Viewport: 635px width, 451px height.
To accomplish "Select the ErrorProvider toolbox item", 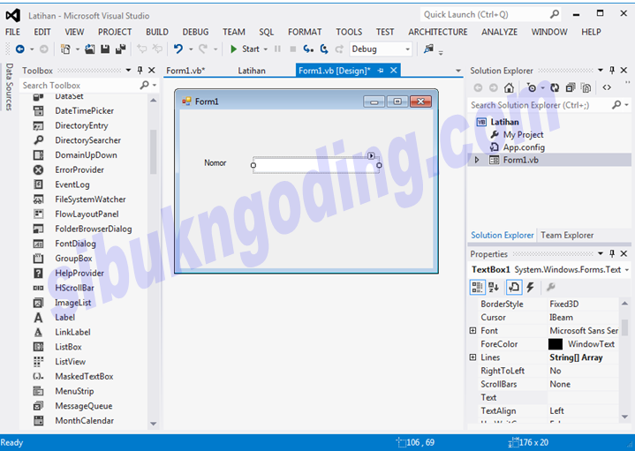I will 79,170.
